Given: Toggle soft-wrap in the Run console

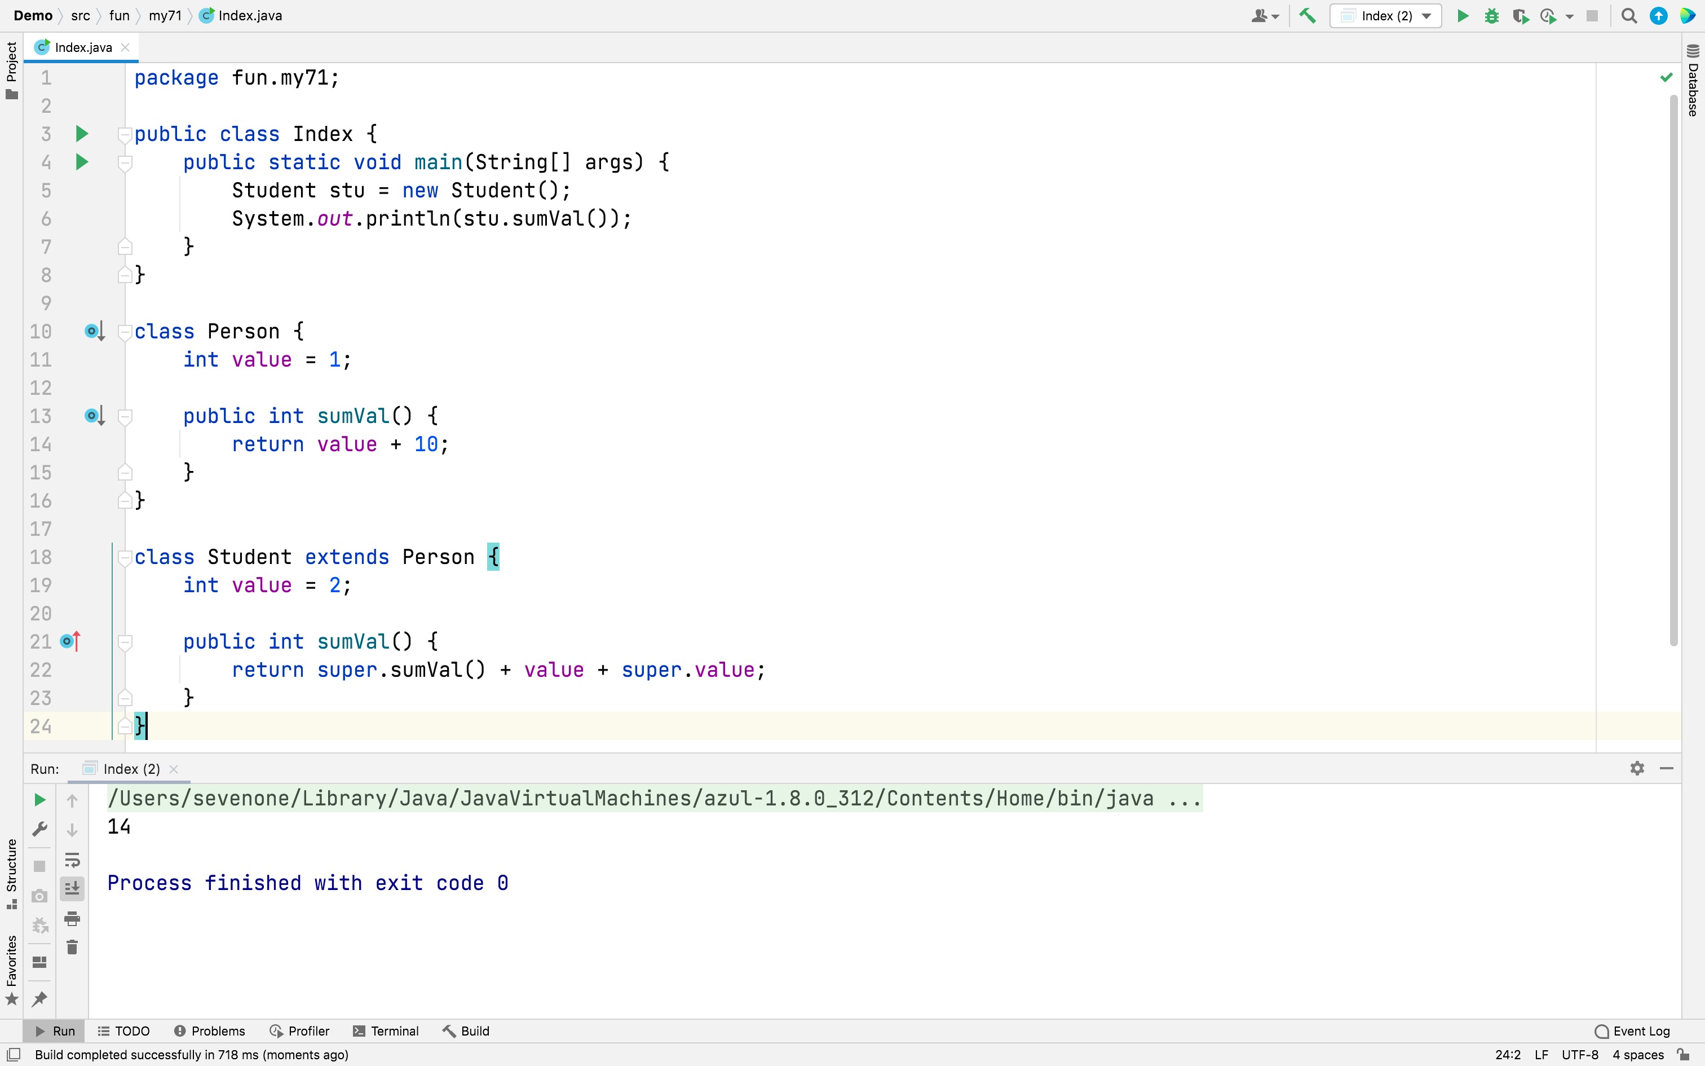Looking at the screenshot, I should [72, 860].
